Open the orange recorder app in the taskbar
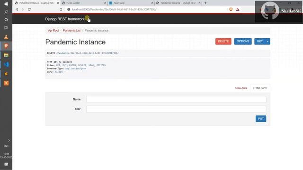 tap(6, 83)
